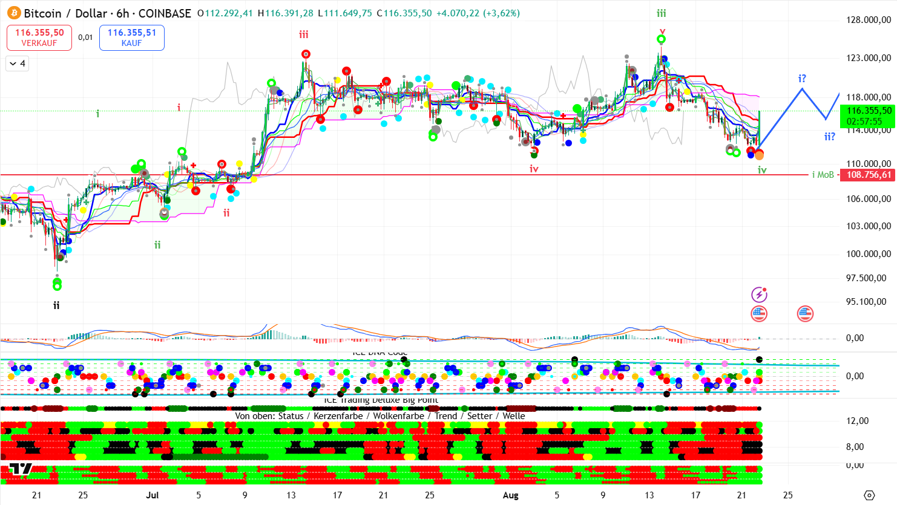897x505 pixels.
Task: Open the purple lightning news flash icon
Action: (759, 295)
